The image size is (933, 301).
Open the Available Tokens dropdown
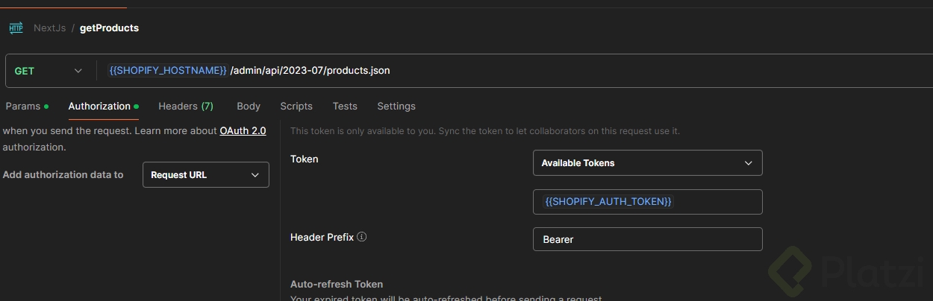point(647,163)
